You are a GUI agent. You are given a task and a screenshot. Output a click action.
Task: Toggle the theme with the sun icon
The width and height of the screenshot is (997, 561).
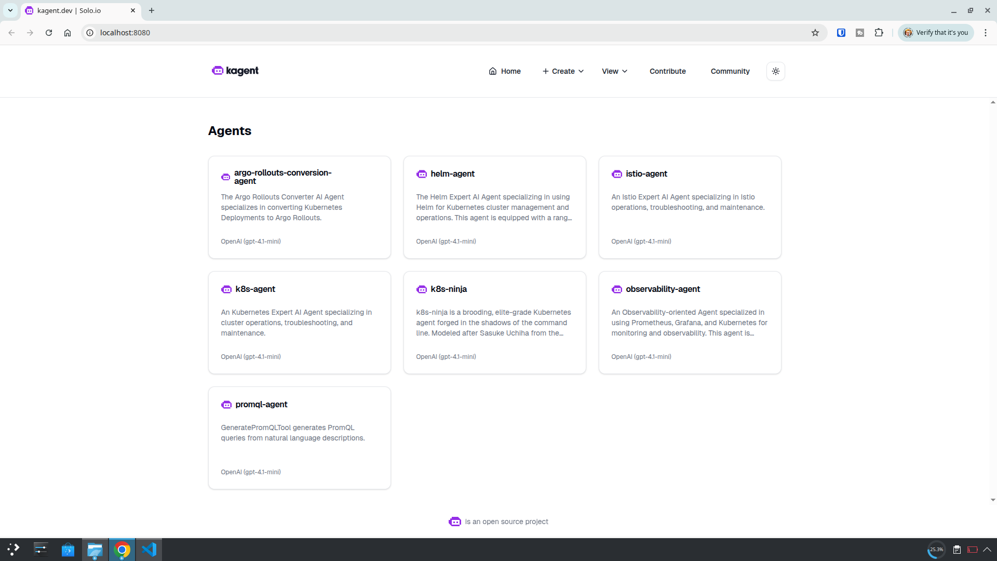(x=775, y=71)
